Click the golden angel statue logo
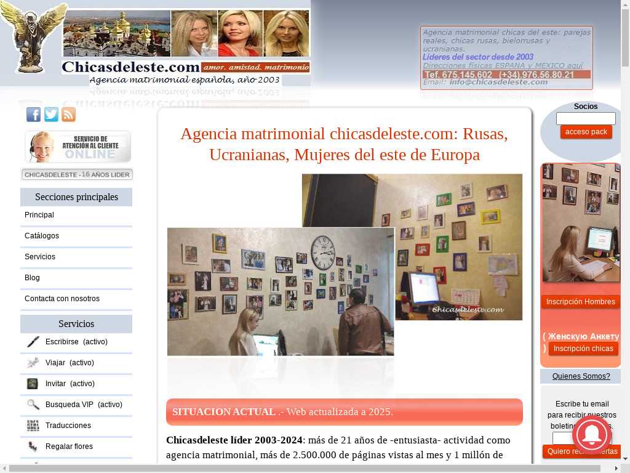This screenshot has height=473, width=630. pos(34,38)
